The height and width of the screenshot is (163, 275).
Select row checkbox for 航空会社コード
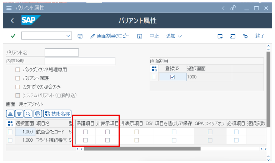(10, 132)
